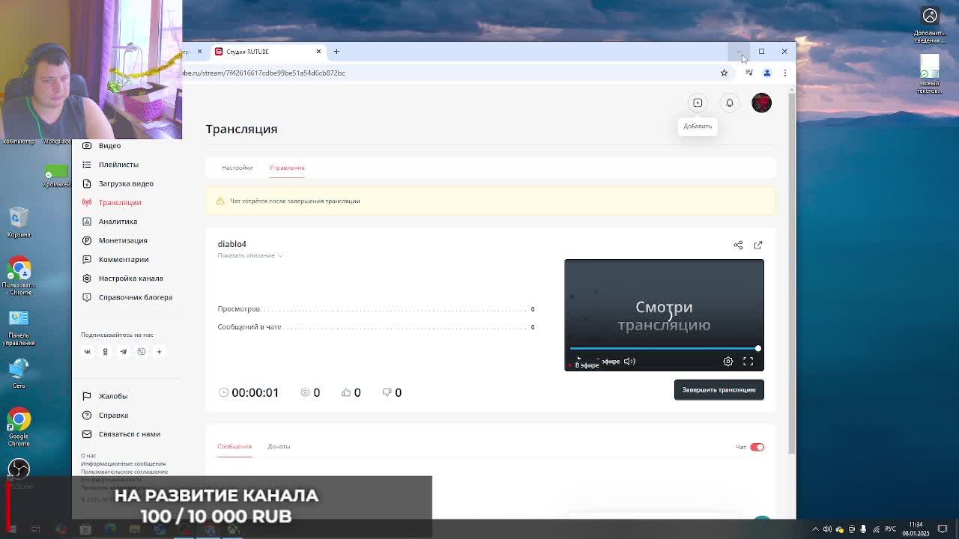Image resolution: width=959 pixels, height=539 pixels.
Task: Open the user avatar menu
Action: (761, 103)
